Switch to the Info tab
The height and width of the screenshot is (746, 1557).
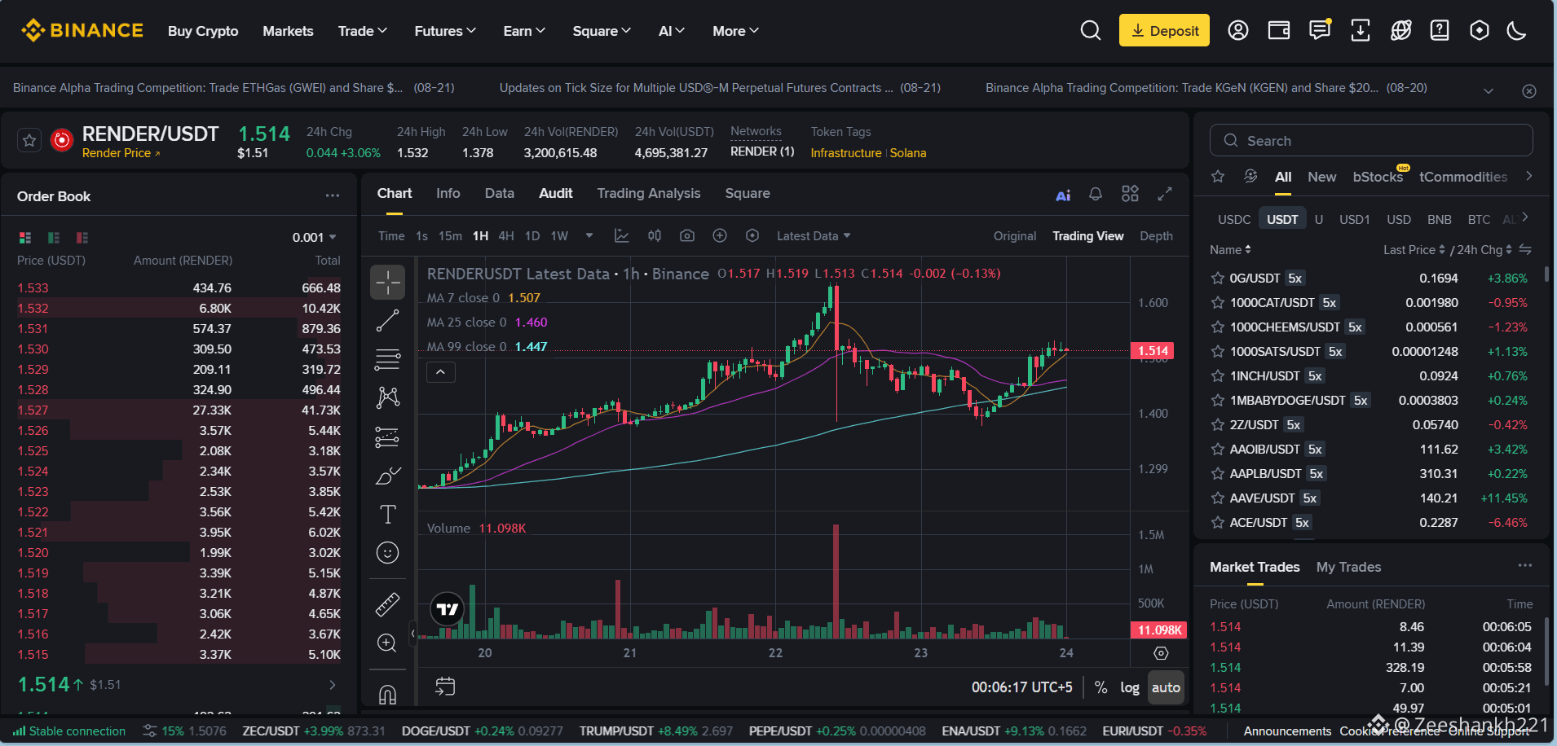coord(448,193)
